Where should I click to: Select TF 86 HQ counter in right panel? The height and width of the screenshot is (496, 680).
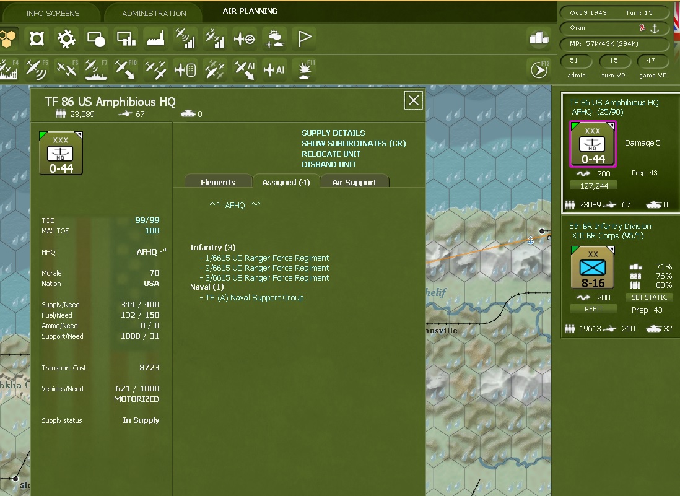pos(593,144)
